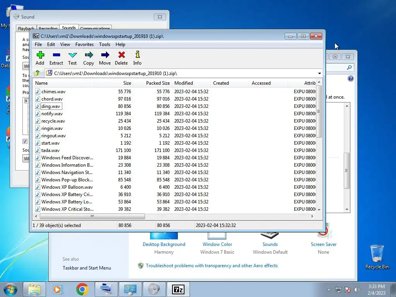Open the File menu
The height and width of the screenshot is (297, 396).
(x=38, y=44)
